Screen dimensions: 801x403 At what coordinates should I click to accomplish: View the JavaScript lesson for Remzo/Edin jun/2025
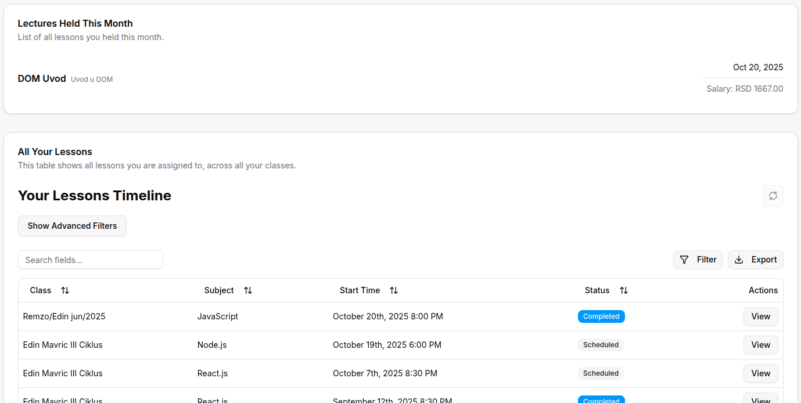click(760, 316)
